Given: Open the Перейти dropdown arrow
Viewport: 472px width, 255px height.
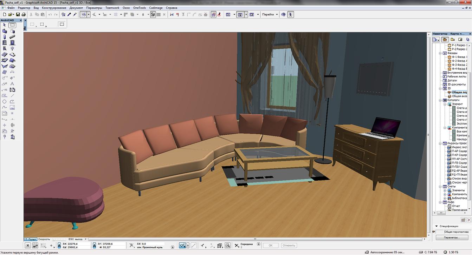Looking at the screenshot, I should click(277, 14).
